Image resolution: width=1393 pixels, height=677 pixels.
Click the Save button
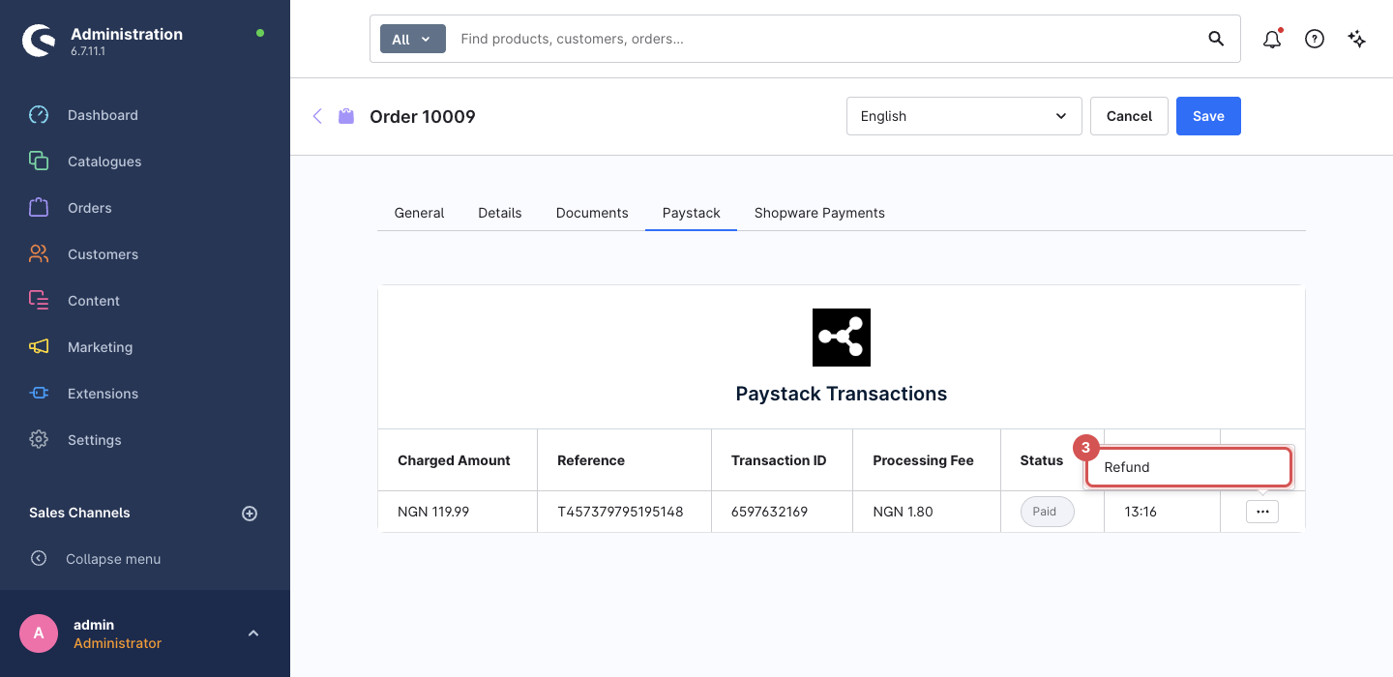[x=1208, y=116]
